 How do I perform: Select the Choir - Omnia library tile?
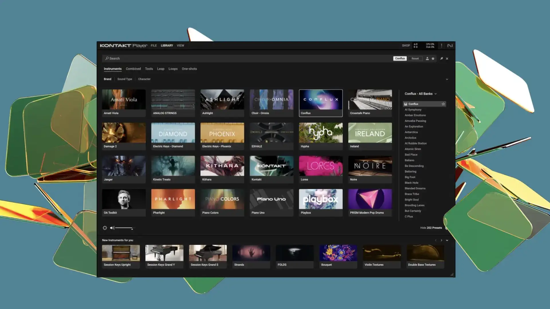(x=272, y=103)
